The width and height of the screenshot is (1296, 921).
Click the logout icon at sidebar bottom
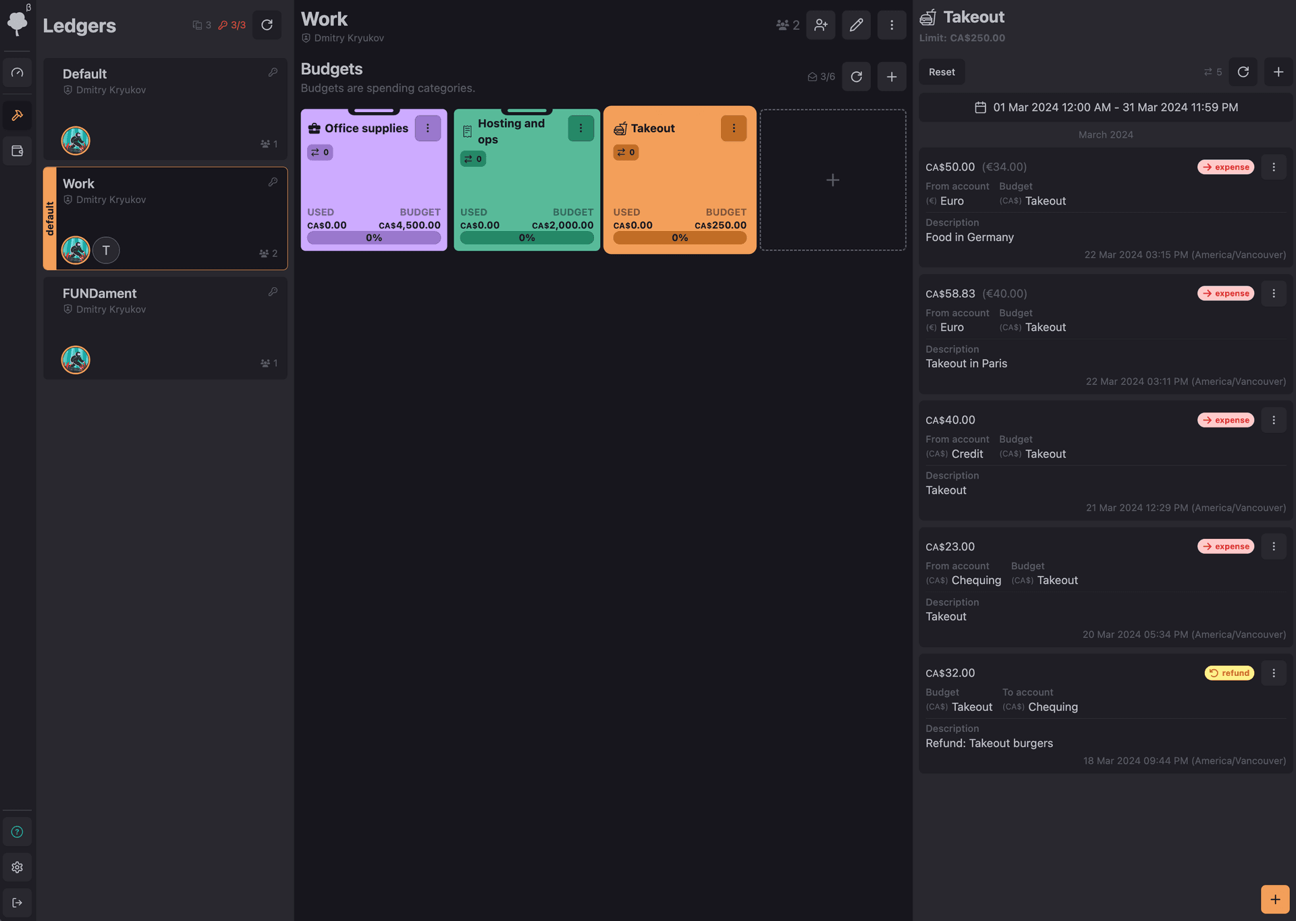(18, 902)
